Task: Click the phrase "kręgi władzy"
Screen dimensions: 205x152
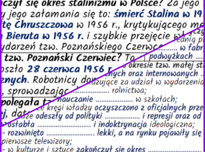Action: coord(70,108)
